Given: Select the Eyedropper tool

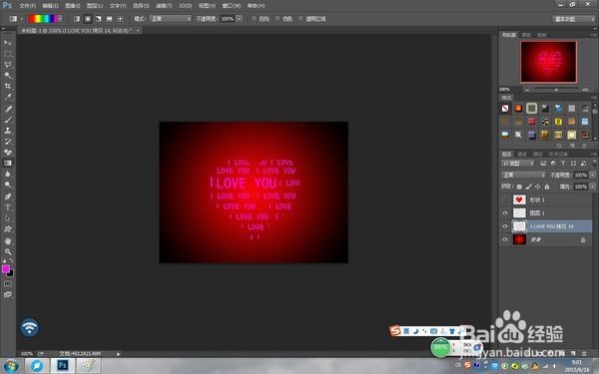Looking at the screenshot, I should point(8,97).
